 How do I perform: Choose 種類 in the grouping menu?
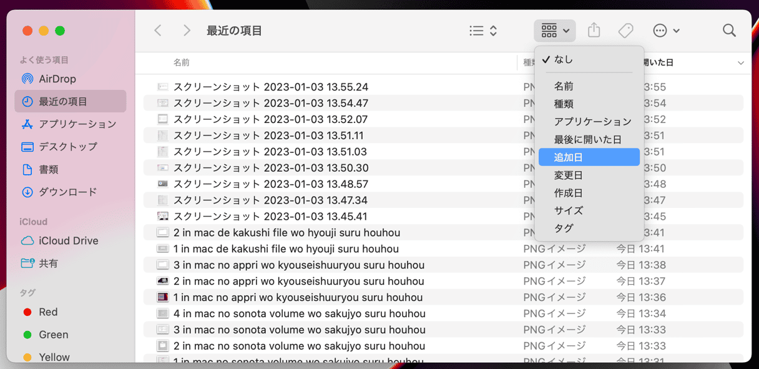click(x=563, y=104)
